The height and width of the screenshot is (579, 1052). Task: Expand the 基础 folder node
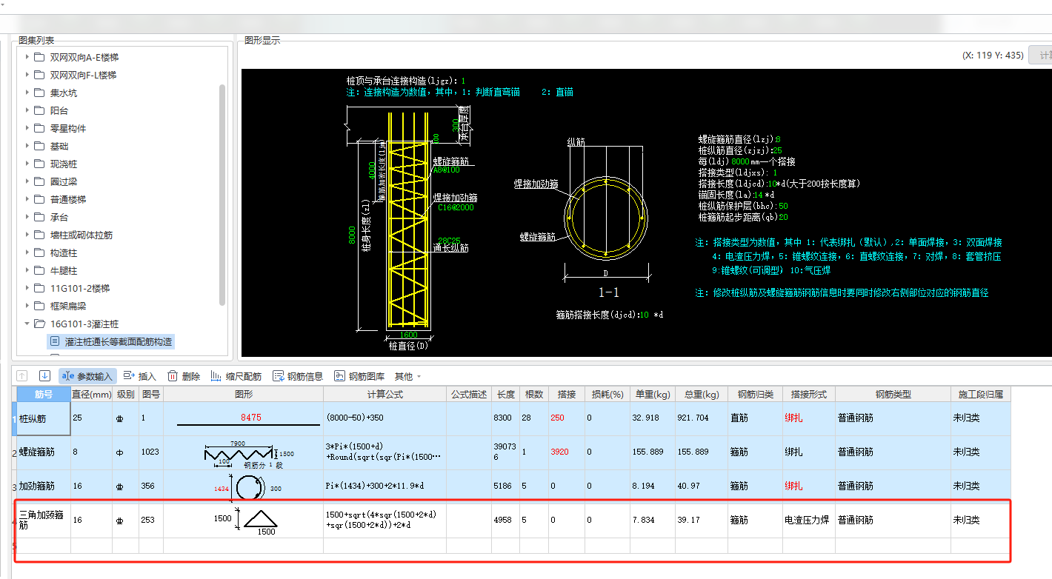pyautogui.click(x=27, y=146)
